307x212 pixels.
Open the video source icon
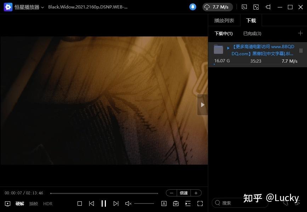coord(7,204)
